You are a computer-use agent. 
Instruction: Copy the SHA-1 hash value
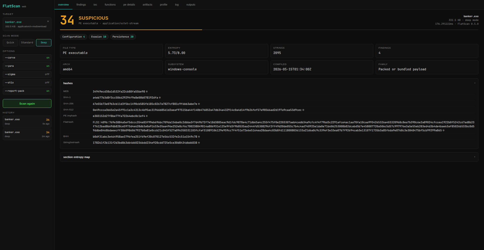tap(160, 98)
